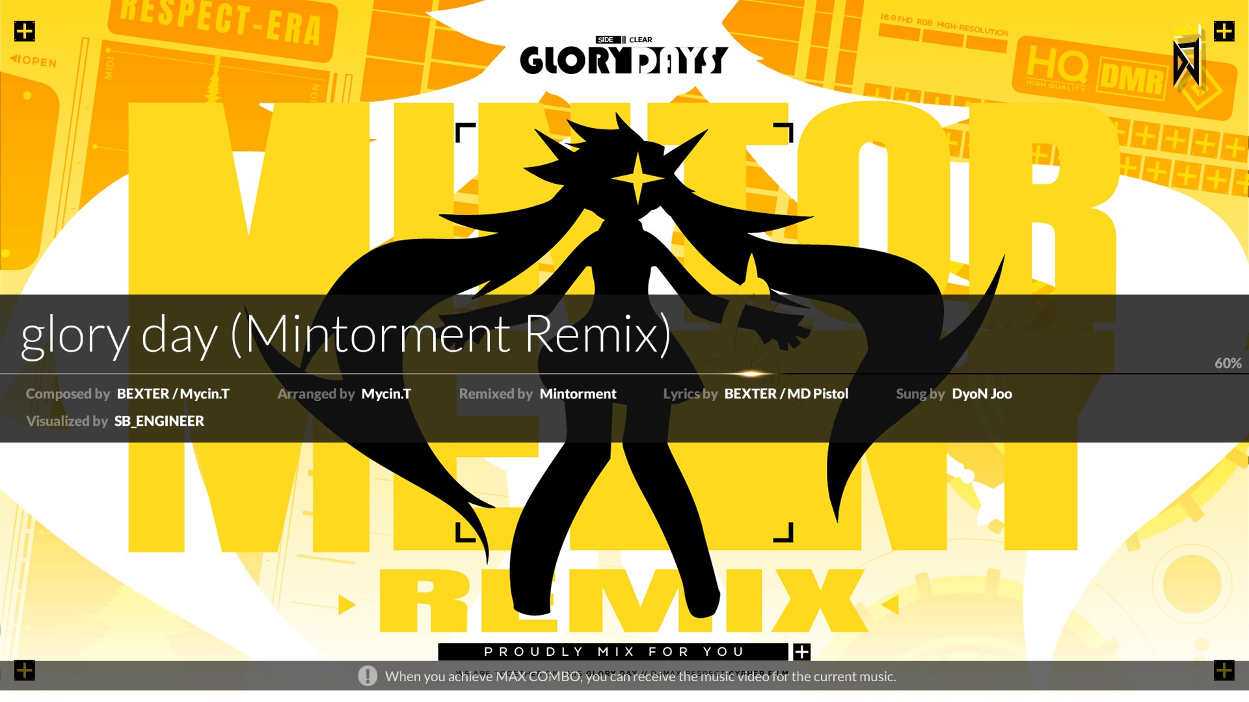Click the exclamation mark tip icon
Viewport: 1249px width, 702px height.
(x=368, y=676)
